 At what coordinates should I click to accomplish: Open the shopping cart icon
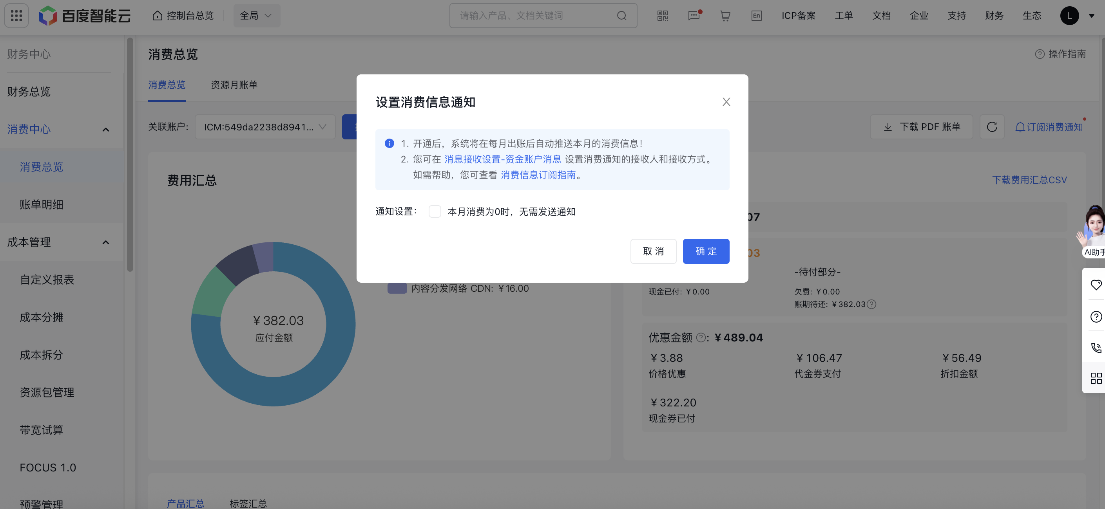(725, 15)
